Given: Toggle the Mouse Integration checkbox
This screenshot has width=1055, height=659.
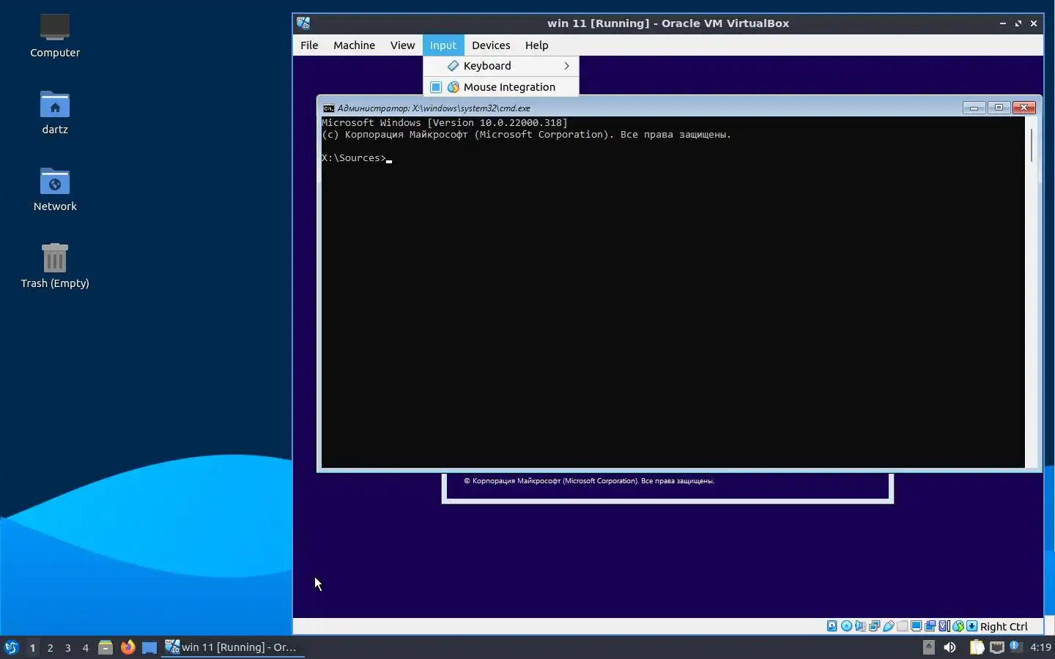Looking at the screenshot, I should coord(436,87).
